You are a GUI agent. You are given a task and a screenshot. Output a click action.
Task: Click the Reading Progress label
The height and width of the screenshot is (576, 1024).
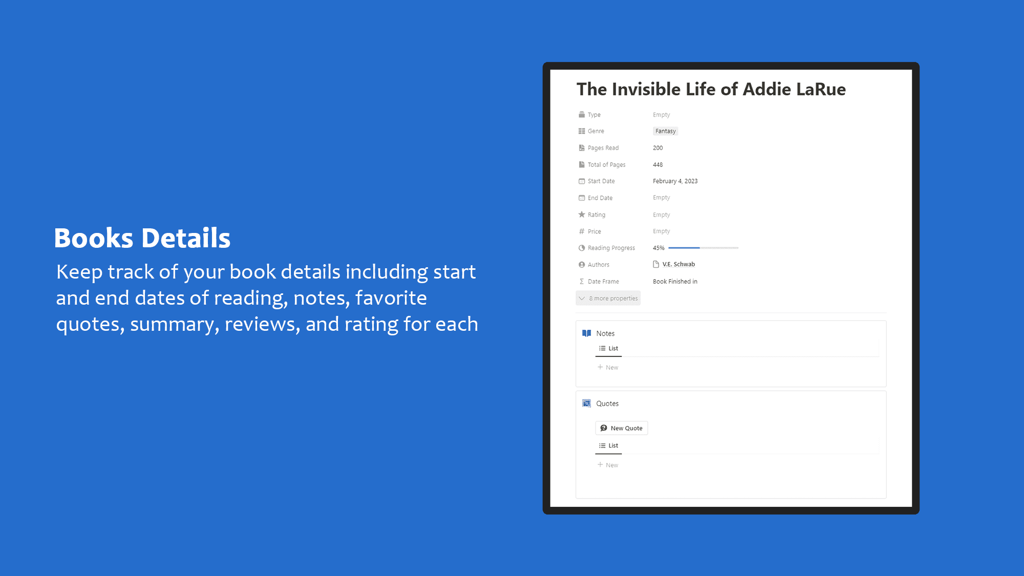click(611, 248)
